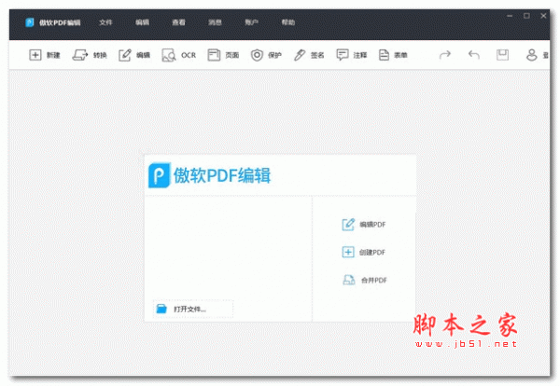Click the redo arrow icon
The height and width of the screenshot is (386, 560).
coord(445,55)
